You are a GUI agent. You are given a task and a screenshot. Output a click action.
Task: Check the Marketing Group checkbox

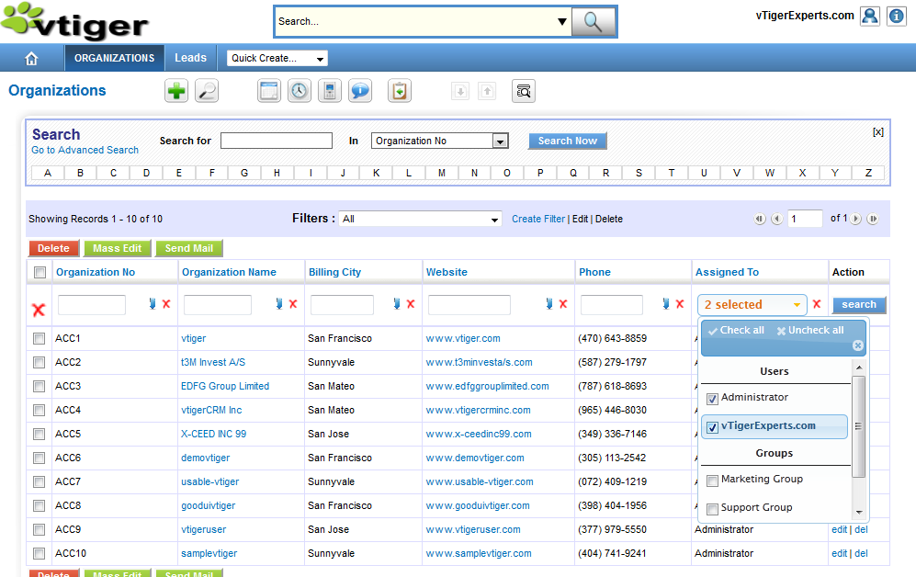[712, 481]
